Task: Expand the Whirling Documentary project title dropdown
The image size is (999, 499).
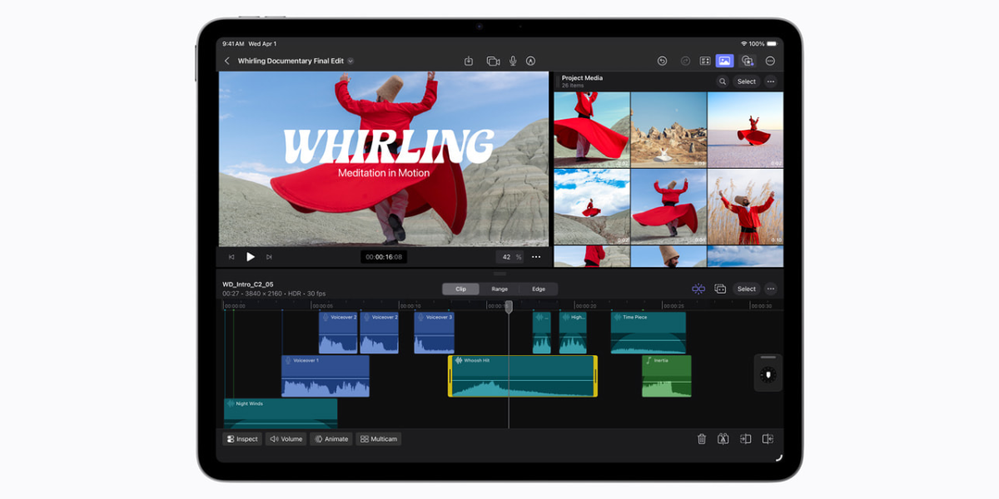Action: (x=350, y=61)
